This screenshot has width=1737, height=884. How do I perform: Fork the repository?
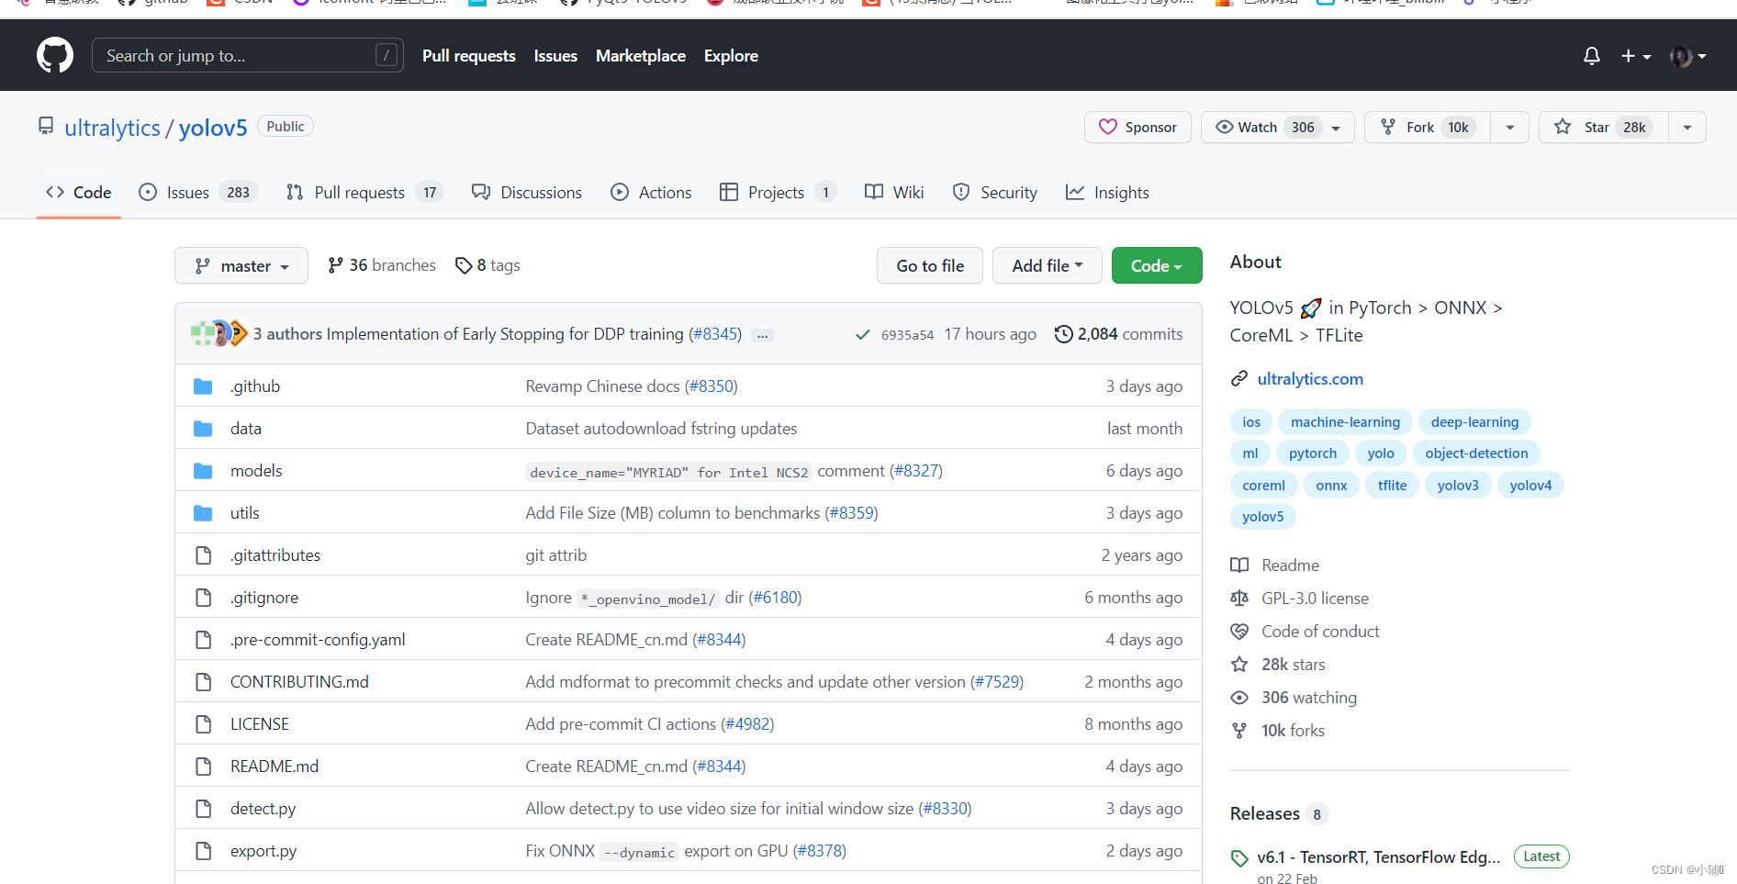[1428, 127]
